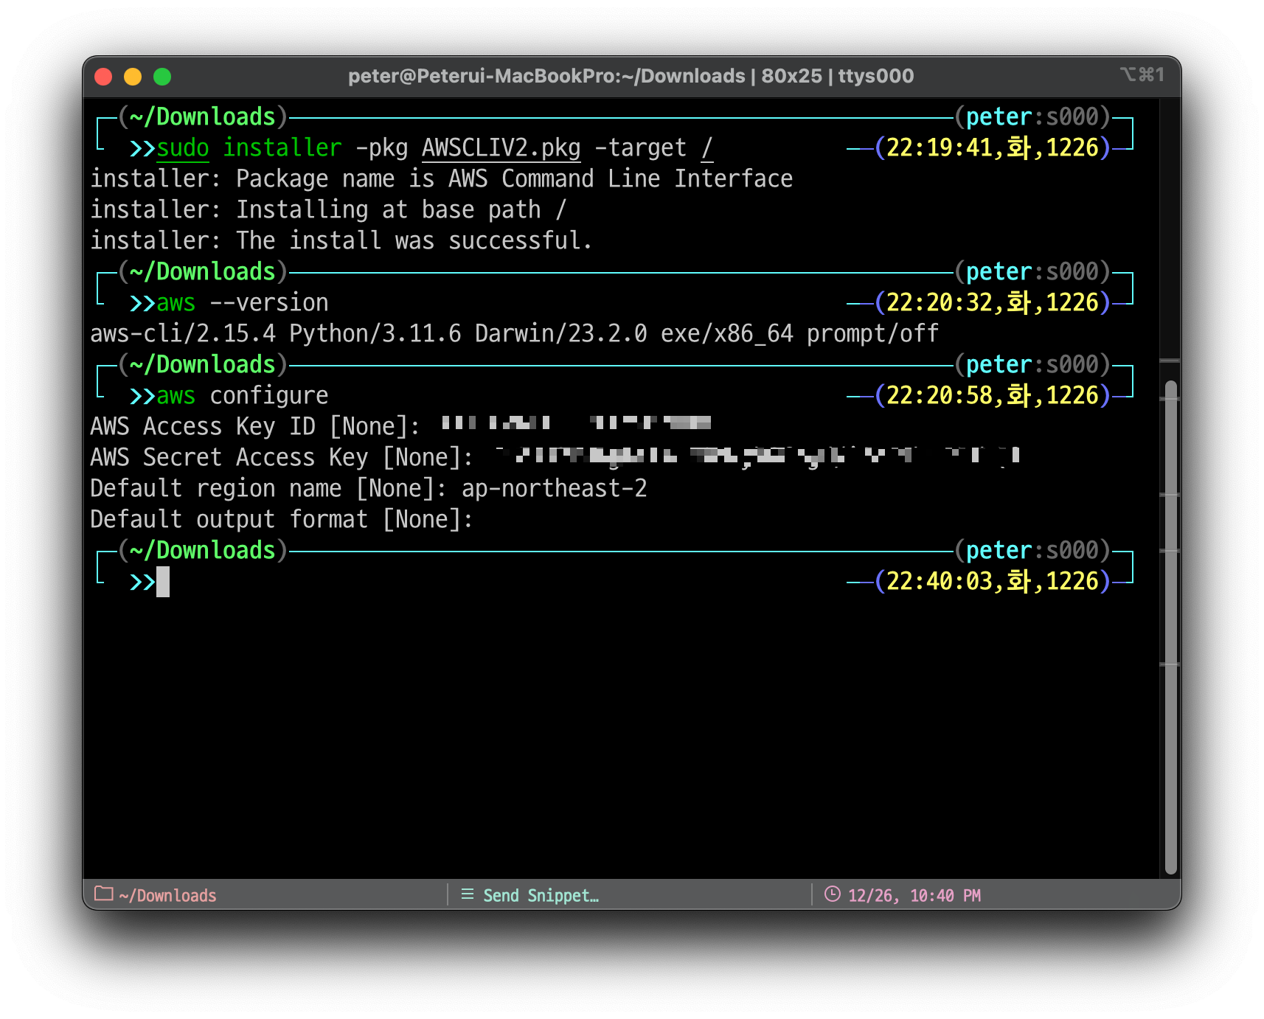Click the aws-cli/2.15.4 version output line
This screenshot has width=1264, height=1019.
coord(514,334)
